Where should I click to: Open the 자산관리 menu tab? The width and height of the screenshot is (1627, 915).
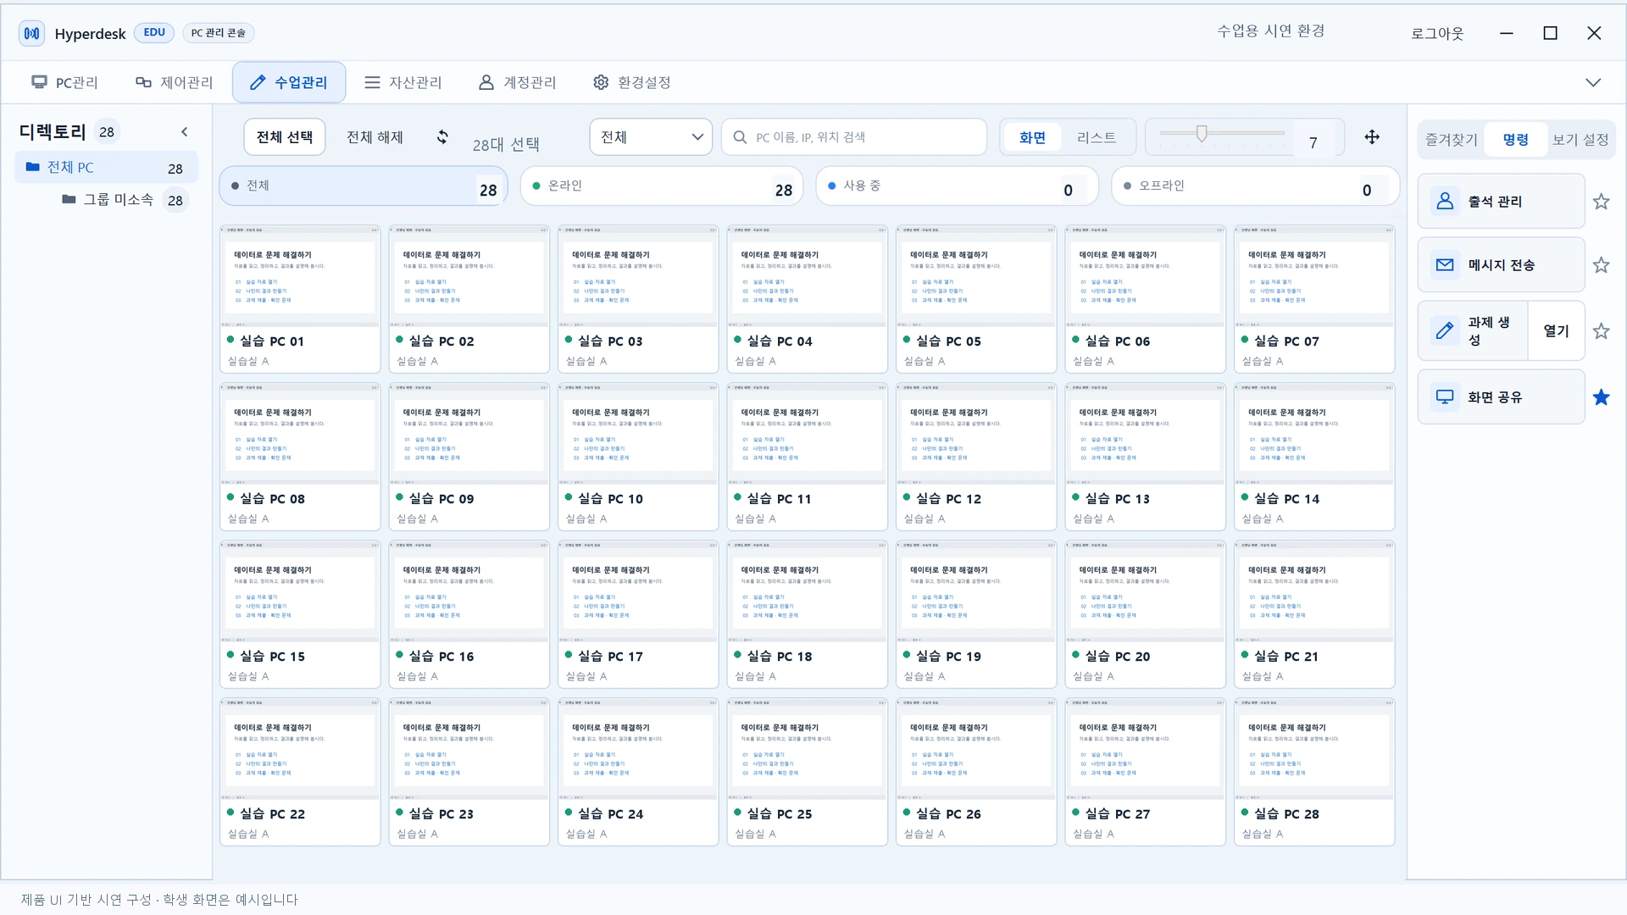(x=403, y=83)
